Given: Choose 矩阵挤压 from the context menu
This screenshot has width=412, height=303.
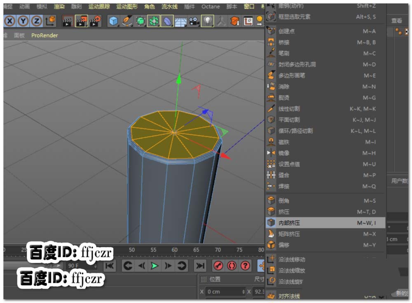Looking at the screenshot, I should [325, 234].
